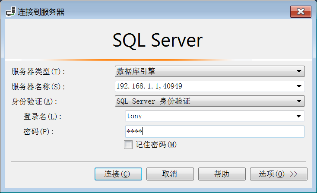
Task: Focus the 密码 password field
Action: [x=215, y=132]
